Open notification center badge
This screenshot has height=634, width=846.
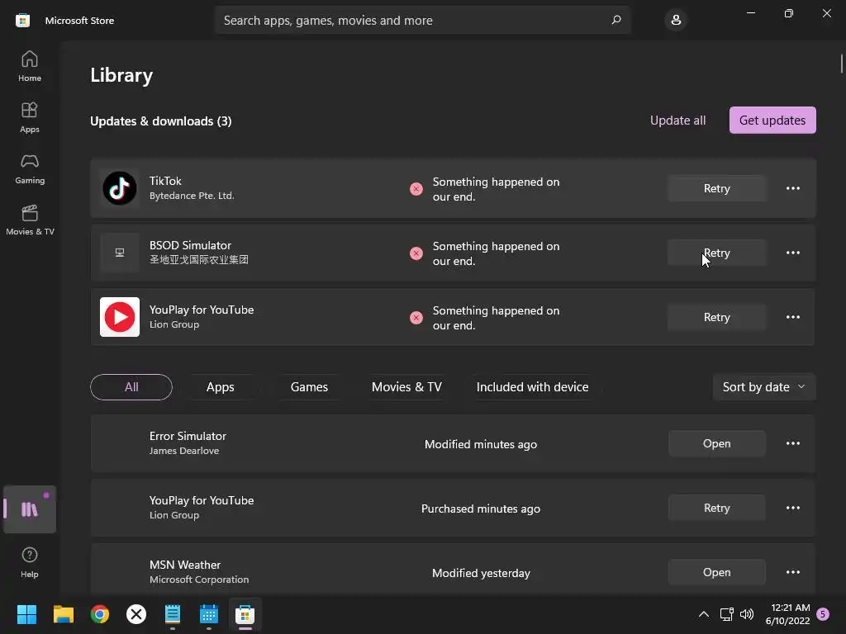point(822,614)
